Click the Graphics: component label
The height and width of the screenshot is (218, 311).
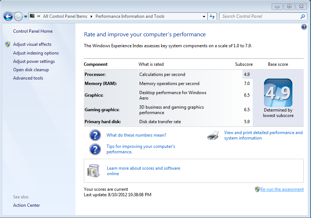coord(94,95)
